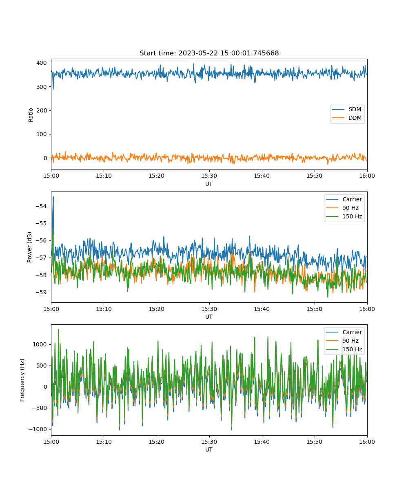The image size is (408, 489).
Task: Click the −500 tick on the Frequency axis
Action: (40, 408)
